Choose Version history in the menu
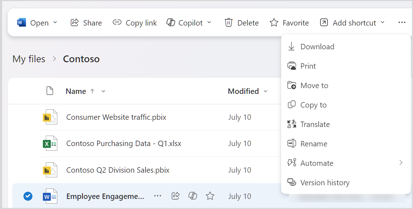The width and height of the screenshot is (413, 209). click(x=325, y=183)
